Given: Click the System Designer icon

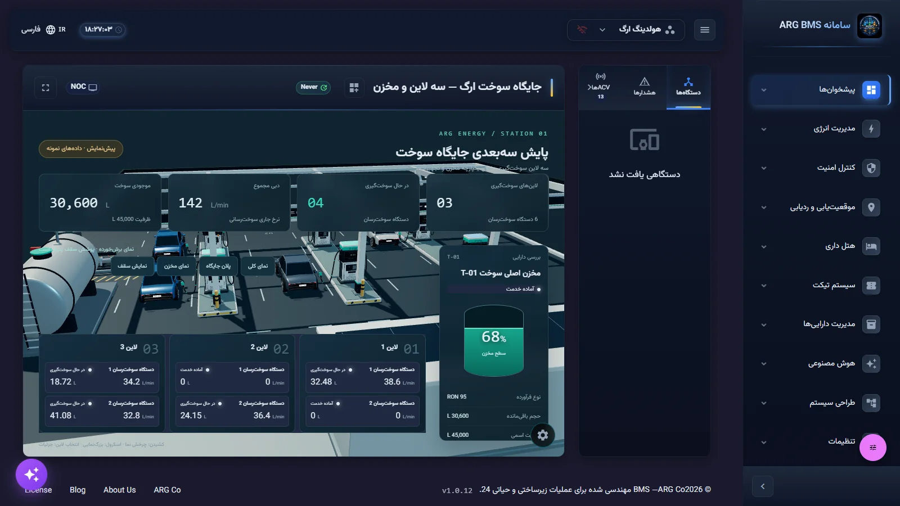Looking at the screenshot, I should click(871, 403).
